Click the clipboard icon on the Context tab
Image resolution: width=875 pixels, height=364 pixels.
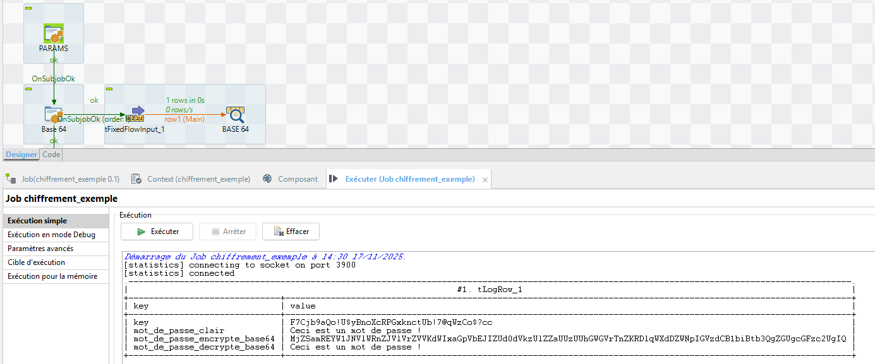(135, 179)
